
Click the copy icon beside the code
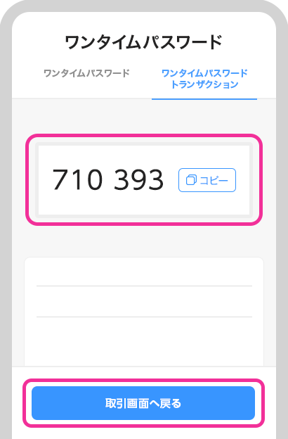(x=191, y=180)
